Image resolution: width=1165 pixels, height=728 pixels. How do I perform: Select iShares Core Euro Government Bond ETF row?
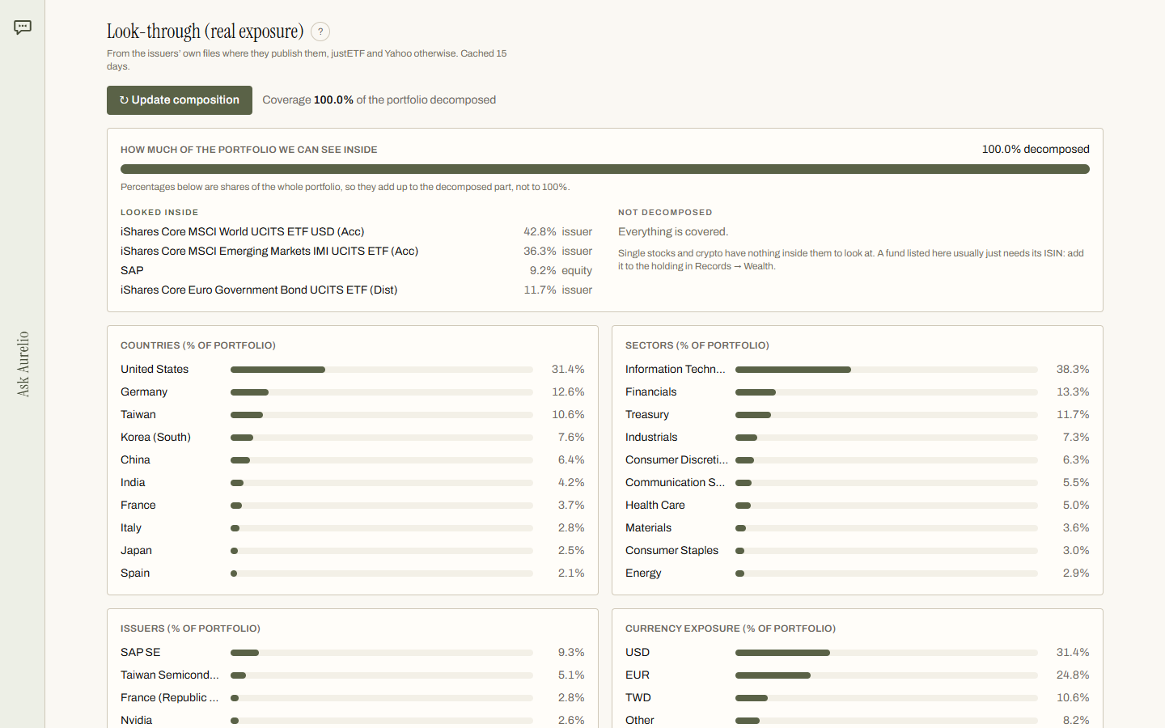point(356,290)
